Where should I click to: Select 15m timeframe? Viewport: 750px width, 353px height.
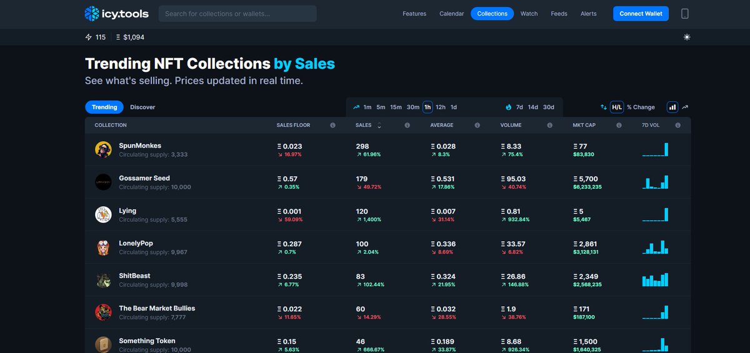(x=396, y=107)
